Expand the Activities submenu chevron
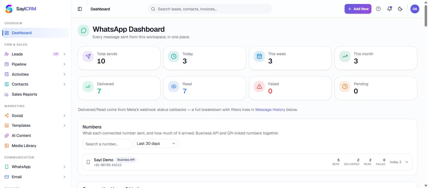The width and height of the screenshot is (428, 188). point(64,74)
